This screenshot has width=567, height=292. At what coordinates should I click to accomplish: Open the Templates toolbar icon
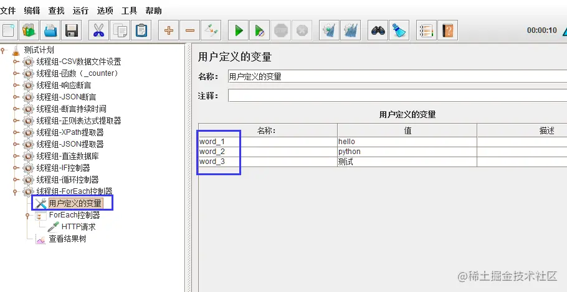tap(29, 30)
